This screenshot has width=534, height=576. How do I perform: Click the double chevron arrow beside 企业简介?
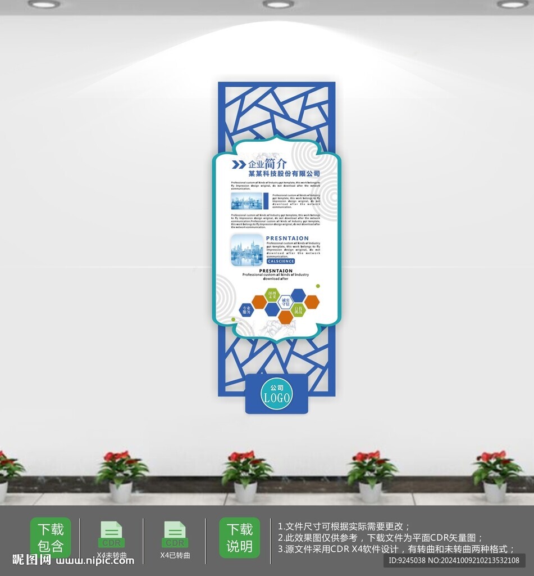[x=239, y=165]
